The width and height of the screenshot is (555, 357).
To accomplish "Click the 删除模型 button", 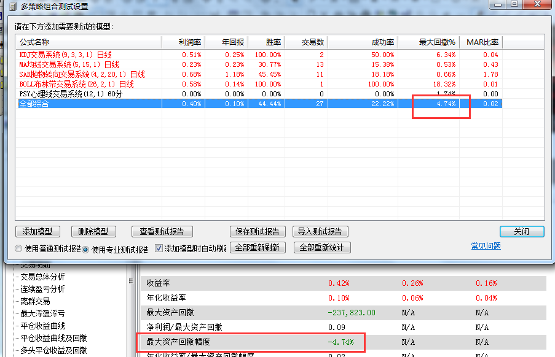I will click(x=93, y=232).
